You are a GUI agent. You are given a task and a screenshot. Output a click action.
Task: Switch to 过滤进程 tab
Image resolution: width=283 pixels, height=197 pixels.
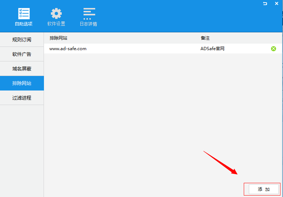pyautogui.click(x=22, y=98)
